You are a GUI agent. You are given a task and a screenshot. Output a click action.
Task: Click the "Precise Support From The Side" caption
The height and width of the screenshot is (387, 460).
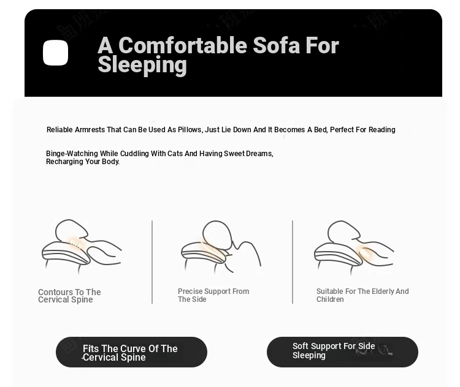pos(213,295)
